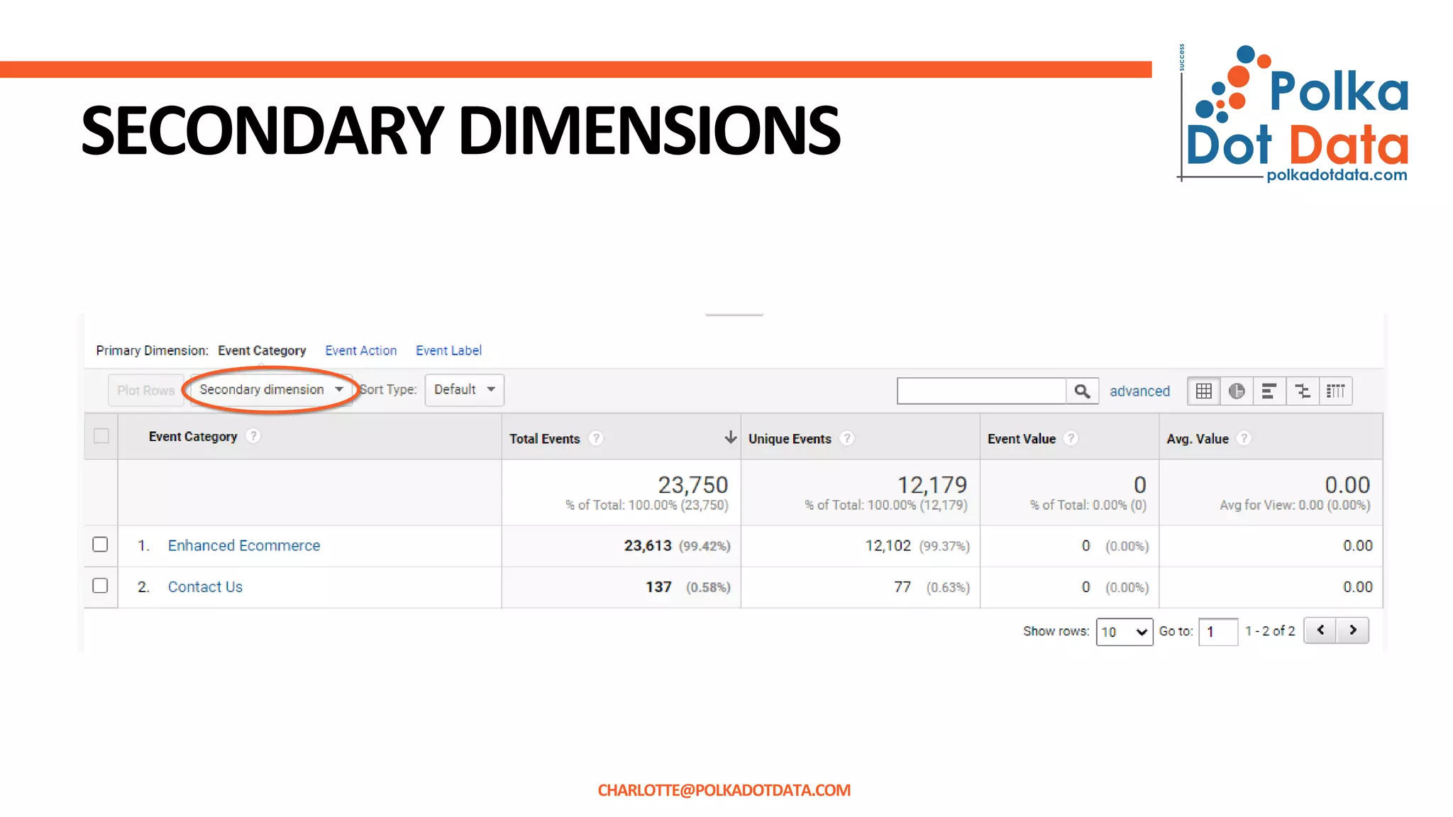This screenshot has width=1453, height=817.
Task: Focus the table search input field
Action: tap(981, 391)
